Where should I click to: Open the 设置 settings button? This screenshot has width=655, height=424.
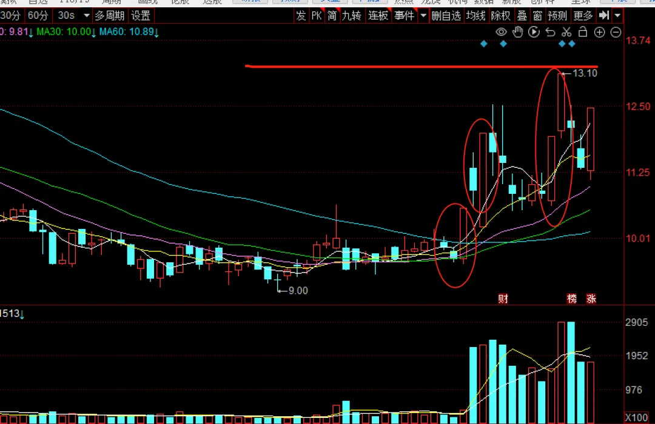click(141, 16)
